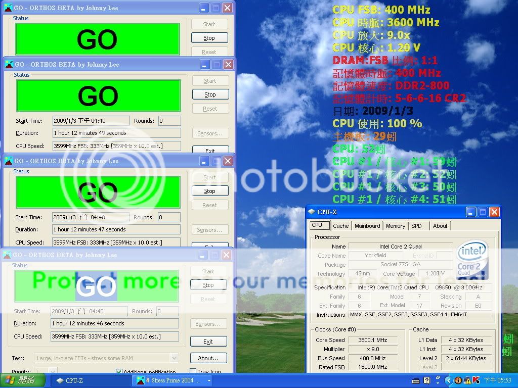518x388 pixels.
Task: Open the Test type dropdown
Action: (x=174, y=358)
